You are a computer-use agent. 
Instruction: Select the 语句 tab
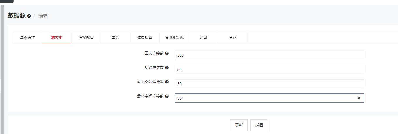(x=203, y=38)
